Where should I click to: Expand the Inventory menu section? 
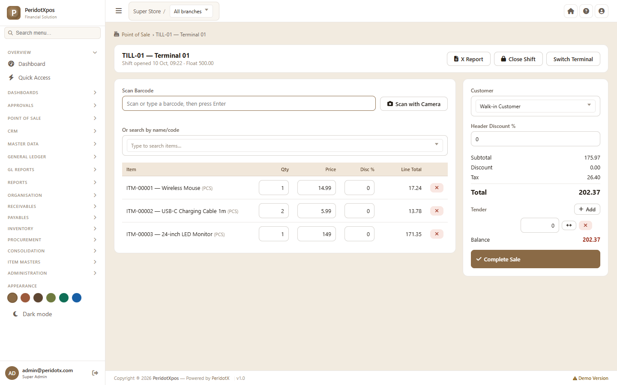pos(52,228)
